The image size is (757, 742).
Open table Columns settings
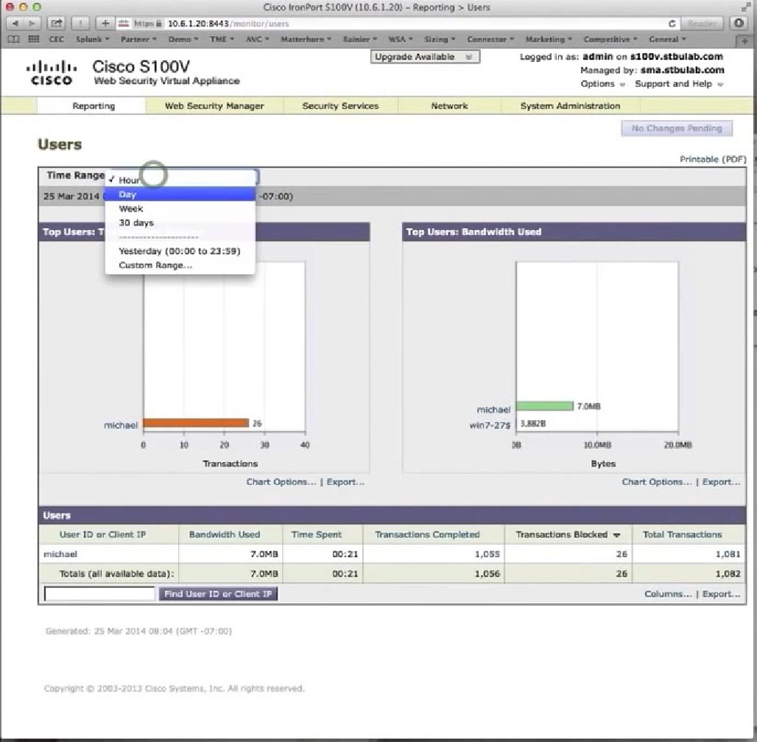668,594
